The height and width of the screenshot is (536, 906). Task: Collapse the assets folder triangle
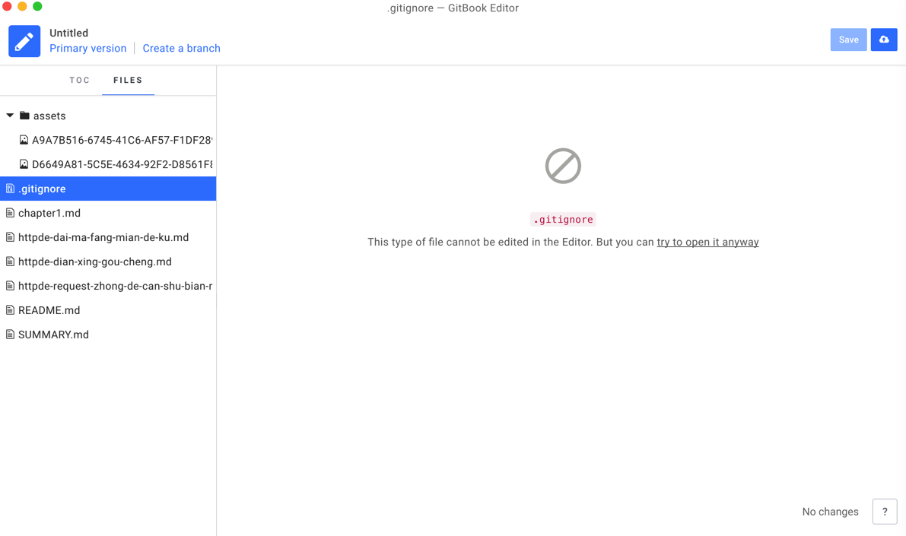[10, 116]
